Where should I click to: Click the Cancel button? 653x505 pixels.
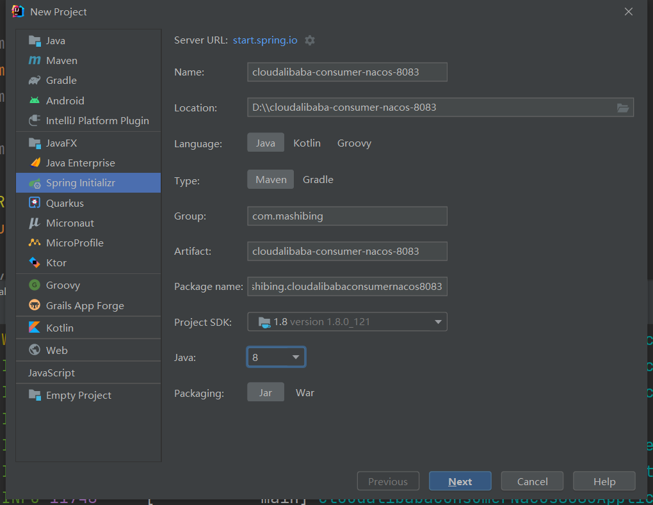(532, 481)
